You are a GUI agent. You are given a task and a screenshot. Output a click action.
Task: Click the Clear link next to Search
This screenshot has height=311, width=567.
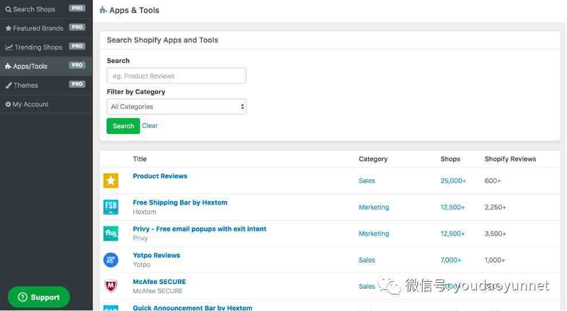point(150,126)
